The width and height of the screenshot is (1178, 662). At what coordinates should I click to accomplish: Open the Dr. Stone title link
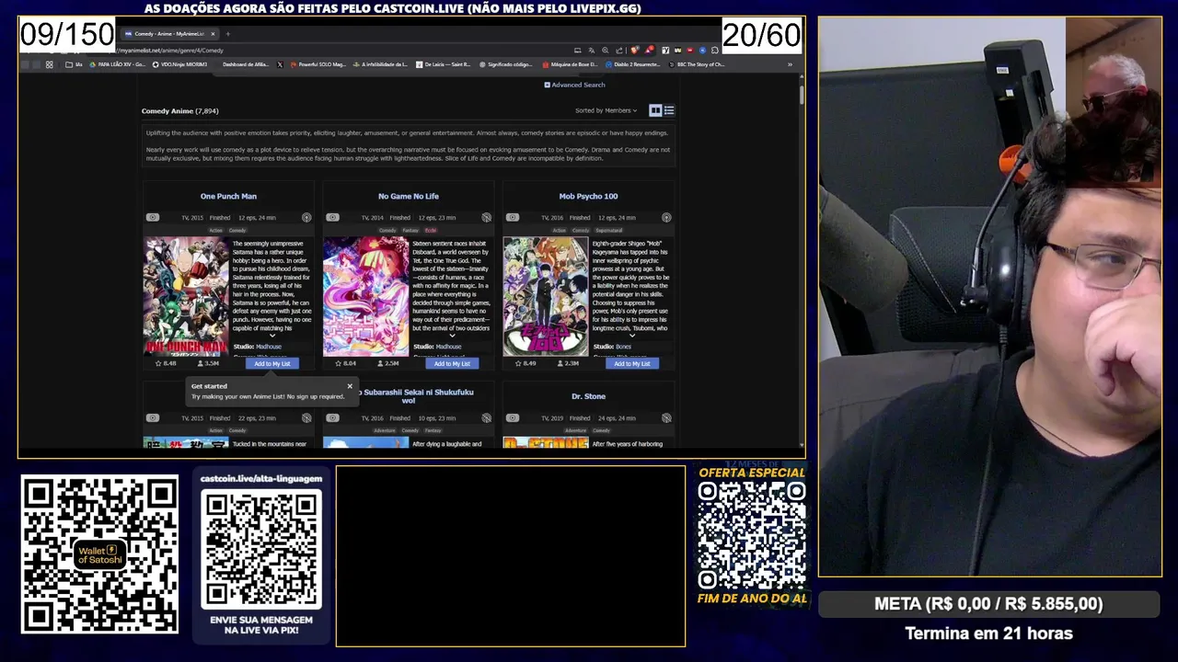(588, 396)
